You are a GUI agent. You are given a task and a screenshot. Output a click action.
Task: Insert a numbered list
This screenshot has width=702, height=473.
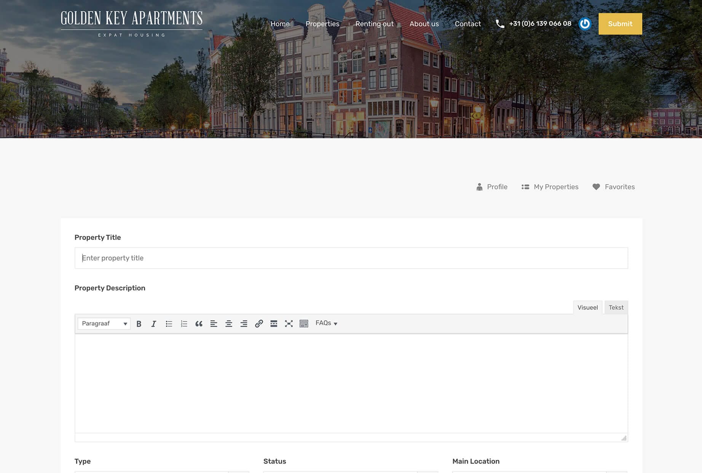pos(184,324)
